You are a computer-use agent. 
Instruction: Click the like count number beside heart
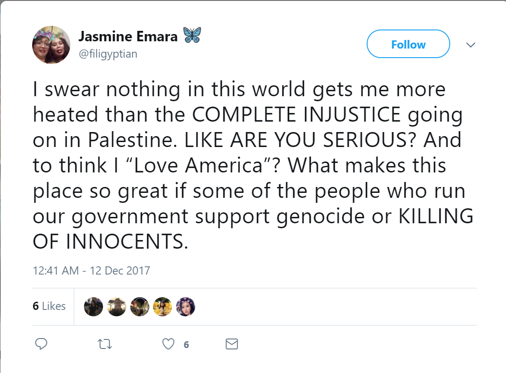pos(186,345)
